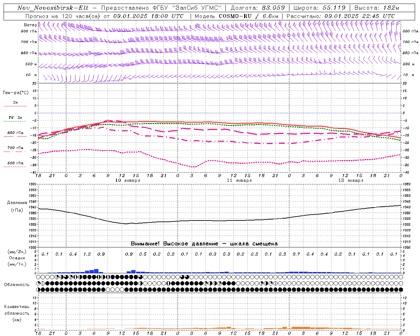Viewport: 420px width, 336px height.
Task: Click the 1.2 precipitation value
Action: pos(87,254)
